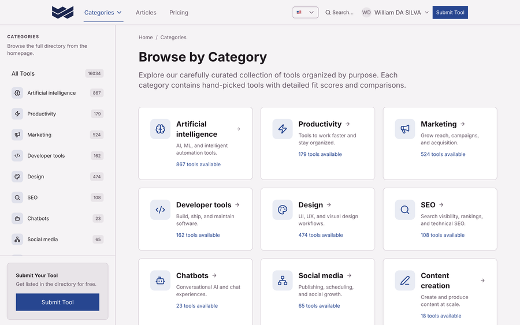Viewport: 520px width, 325px height.
Task: Click the Design palette icon in sidebar
Action: point(17,177)
